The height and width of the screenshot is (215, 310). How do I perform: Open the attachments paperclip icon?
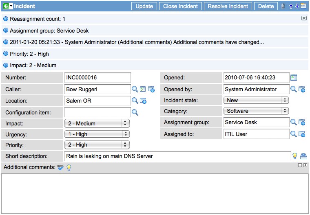283,6
